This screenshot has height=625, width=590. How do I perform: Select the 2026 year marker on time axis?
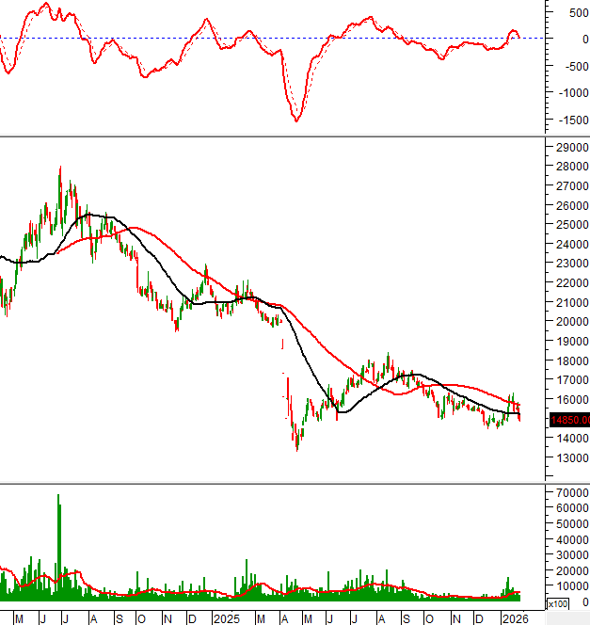coord(513,618)
